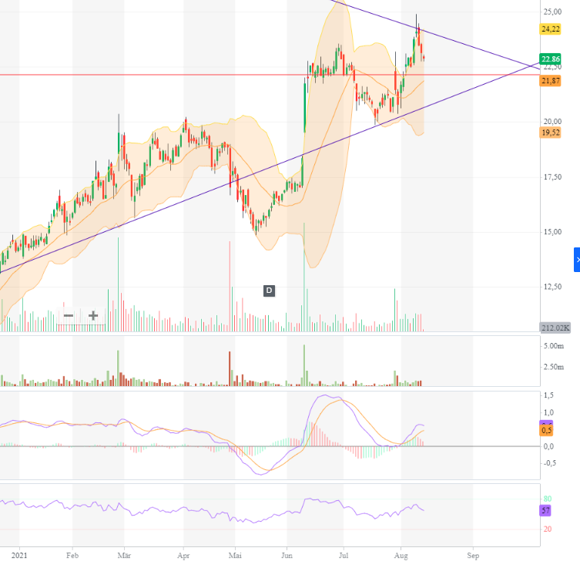The width and height of the screenshot is (580, 568).
Task: Click the 25,00 price axis label
Action: 552,12
